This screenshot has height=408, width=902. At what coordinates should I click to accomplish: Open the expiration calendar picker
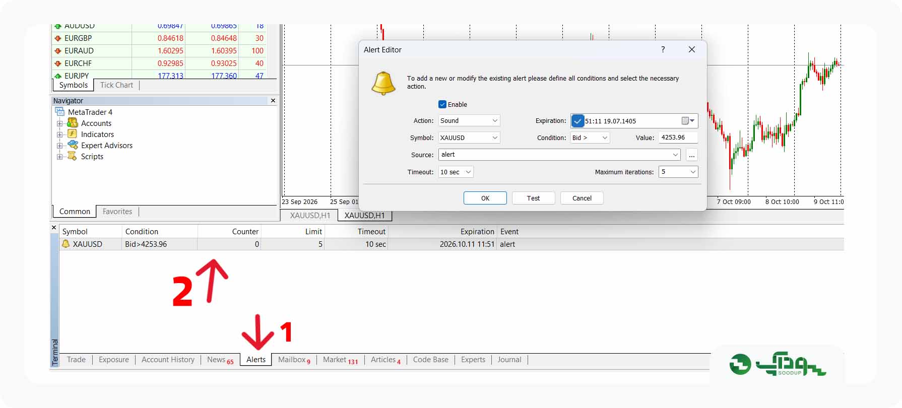(688, 121)
